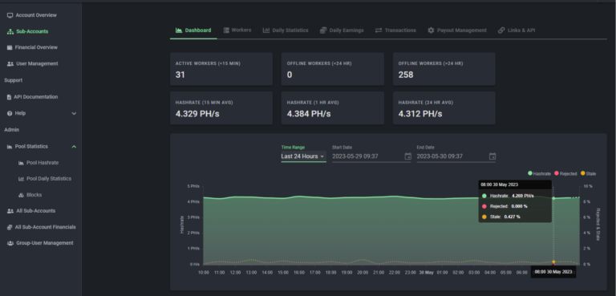Click the 4.312 PH/s 24 hr value

coord(420,114)
